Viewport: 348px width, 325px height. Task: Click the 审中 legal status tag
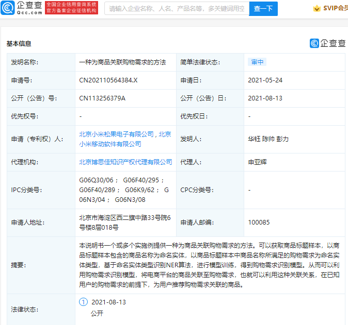[257, 62]
